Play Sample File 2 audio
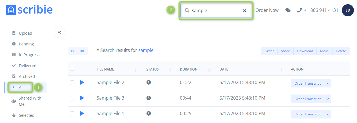357x123 pixels. click(82, 82)
